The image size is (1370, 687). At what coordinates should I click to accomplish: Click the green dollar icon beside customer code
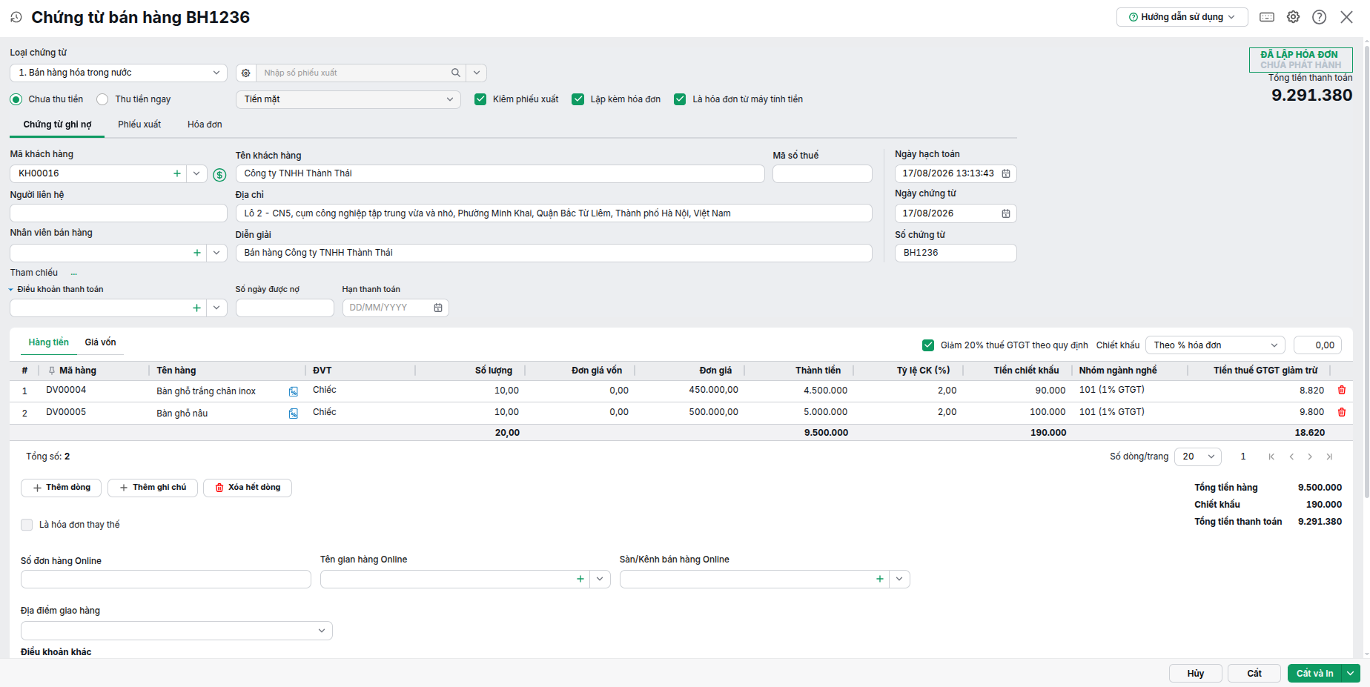(x=219, y=175)
